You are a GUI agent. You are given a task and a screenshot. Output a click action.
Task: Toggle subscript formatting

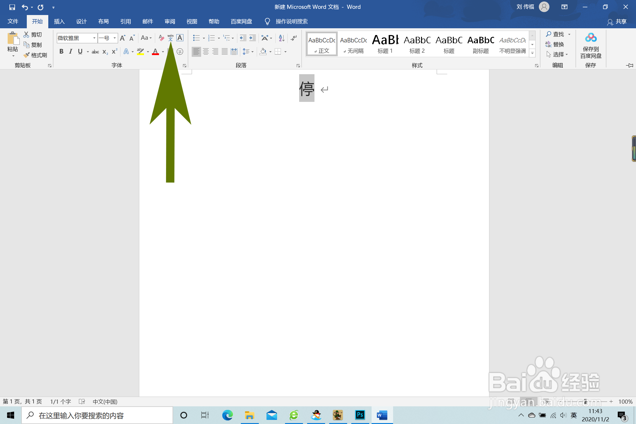click(105, 52)
